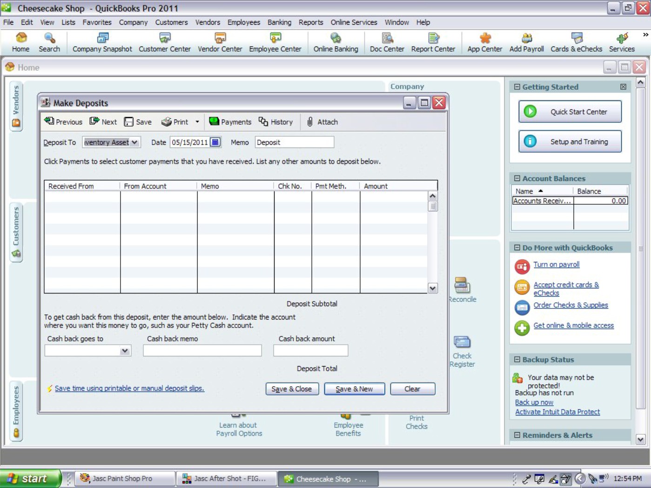Collapse the Reminders & Alerts section
This screenshot has width=651, height=488.
click(517, 435)
